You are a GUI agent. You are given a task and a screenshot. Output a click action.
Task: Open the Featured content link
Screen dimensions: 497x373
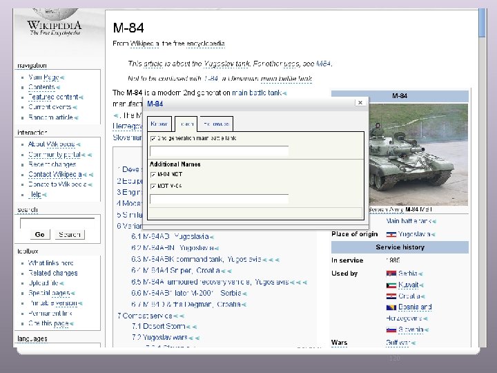tap(53, 97)
